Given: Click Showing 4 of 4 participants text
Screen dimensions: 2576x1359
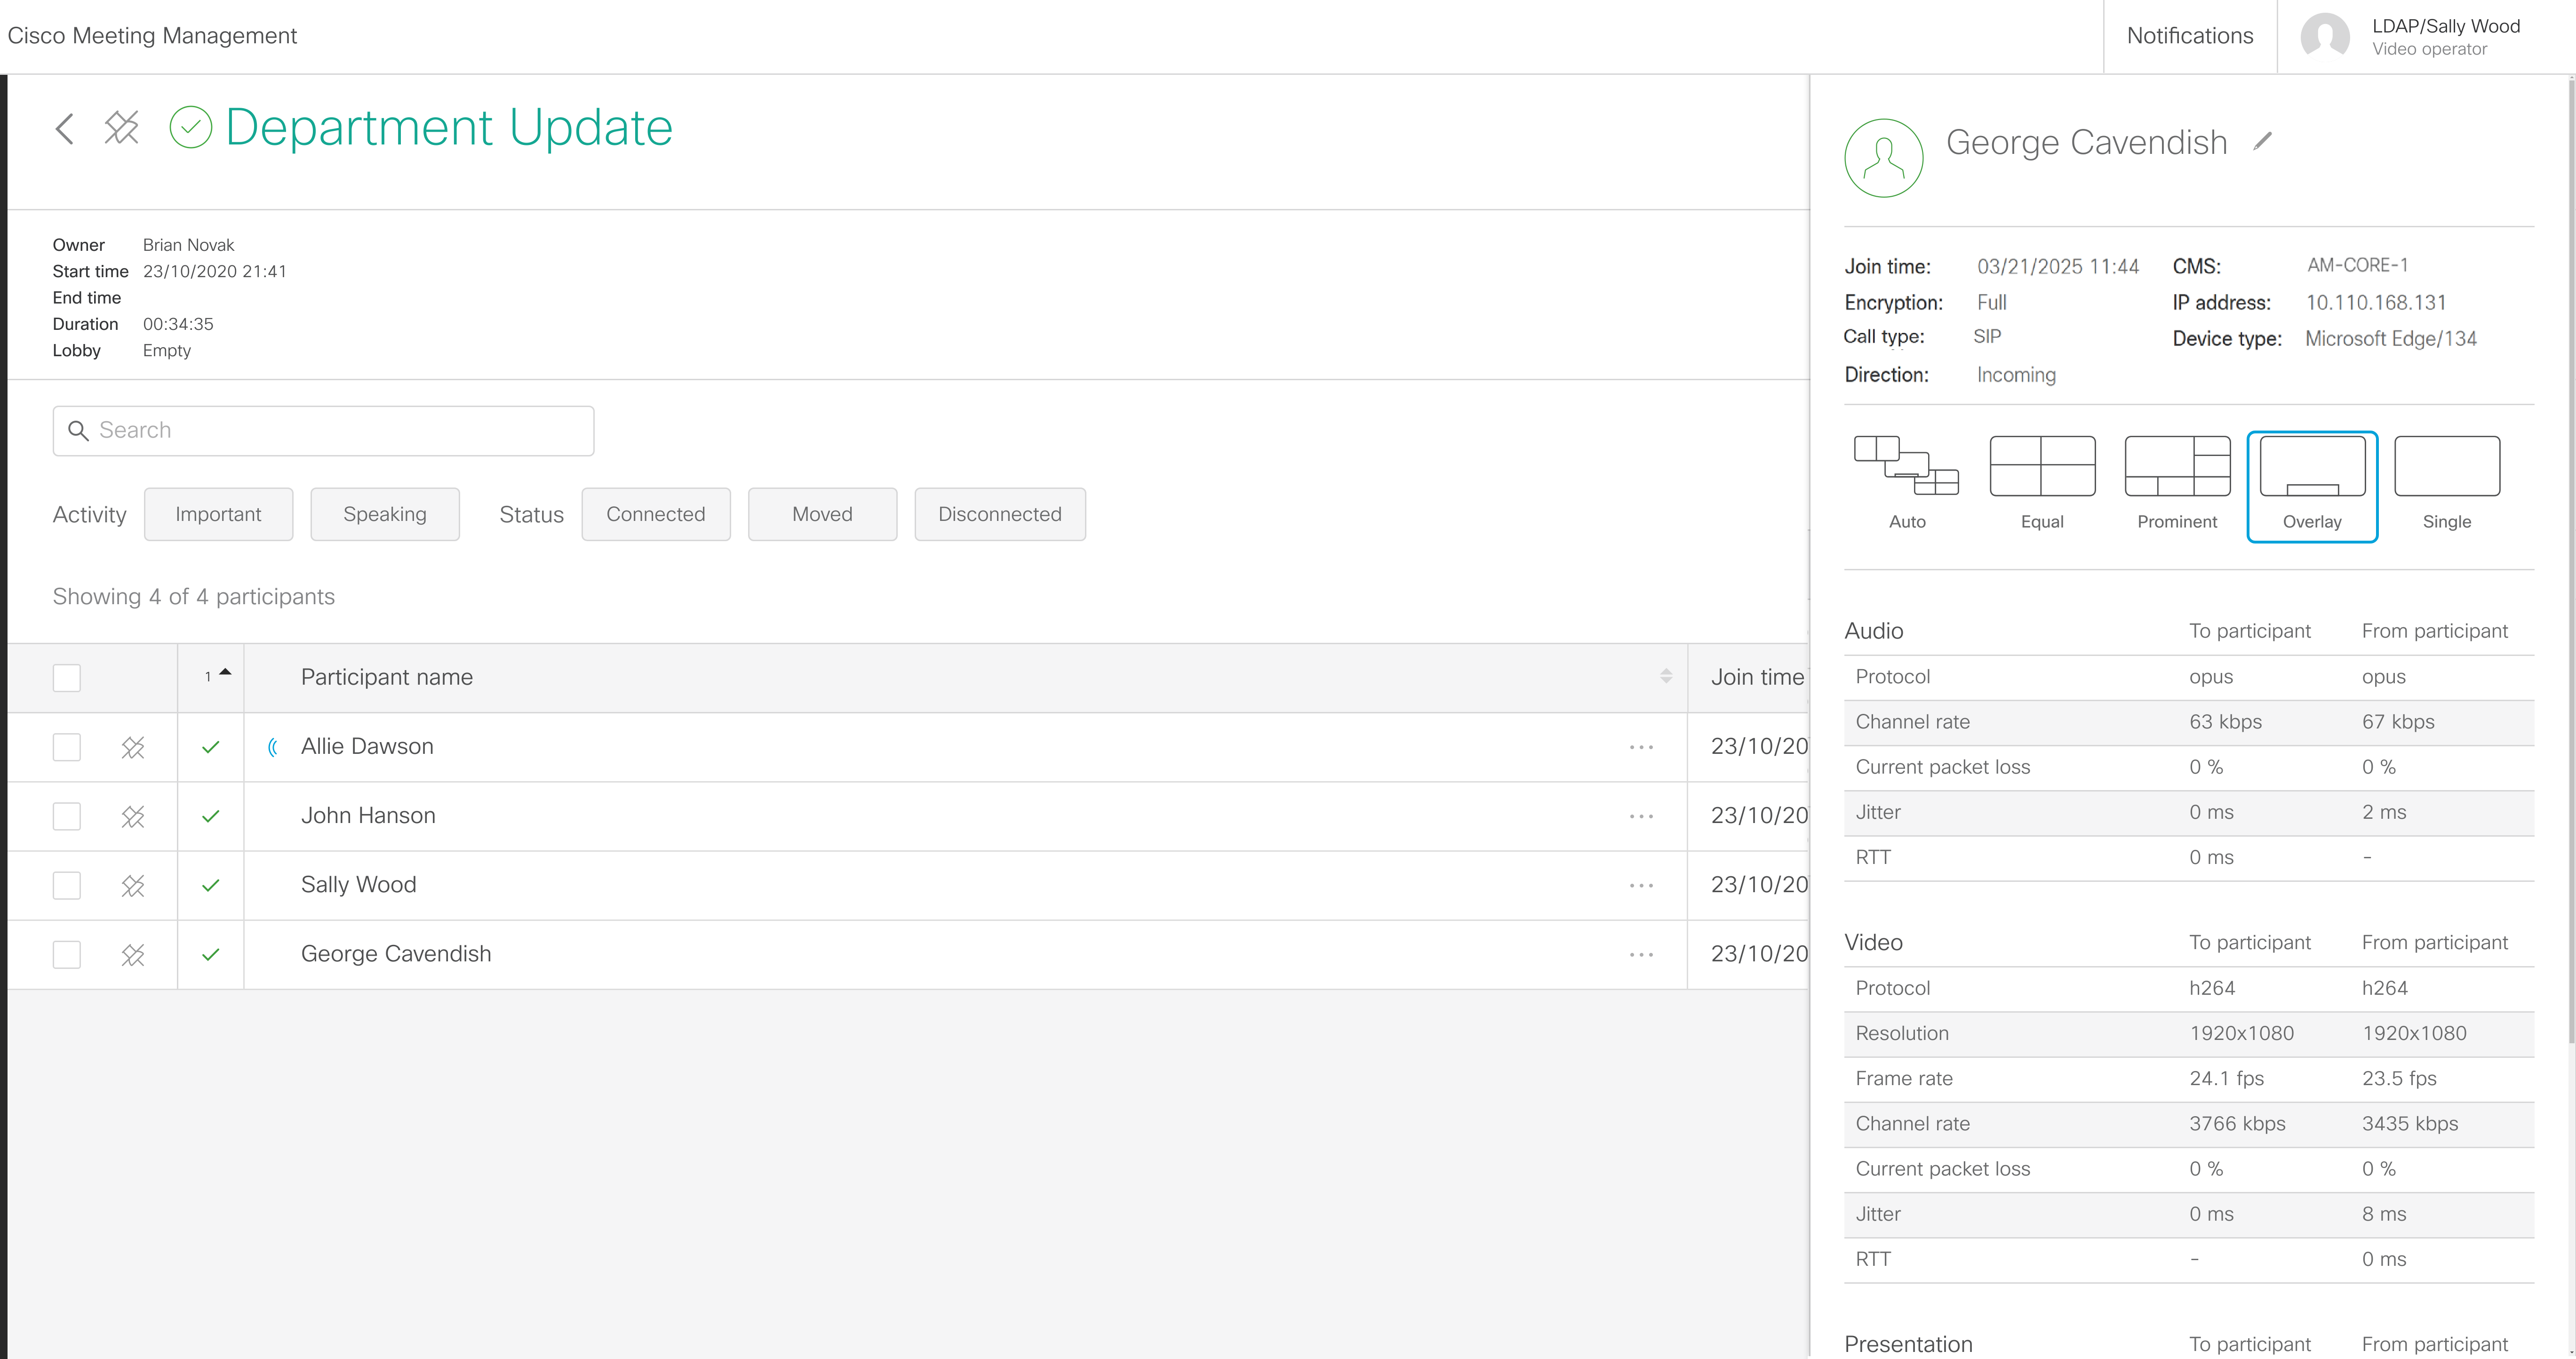Looking at the screenshot, I should [x=194, y=597].
